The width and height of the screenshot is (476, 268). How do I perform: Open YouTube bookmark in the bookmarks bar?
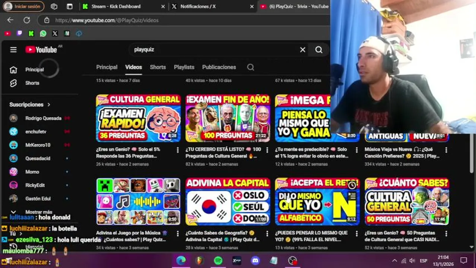click(7, 33)
